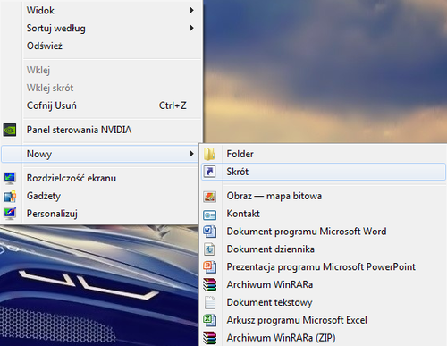Select Cofnij Usuń to undo delete
447x346 pixels.
click(x=102, y=105)
